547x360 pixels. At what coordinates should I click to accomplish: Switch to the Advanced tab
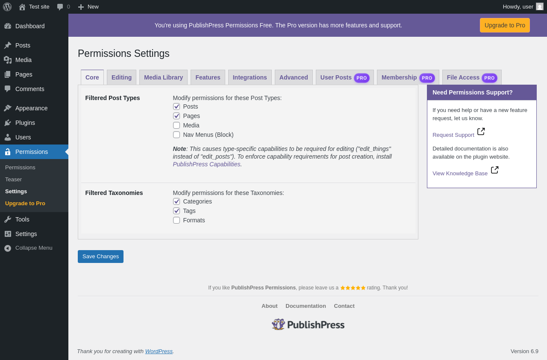(294, 77)
